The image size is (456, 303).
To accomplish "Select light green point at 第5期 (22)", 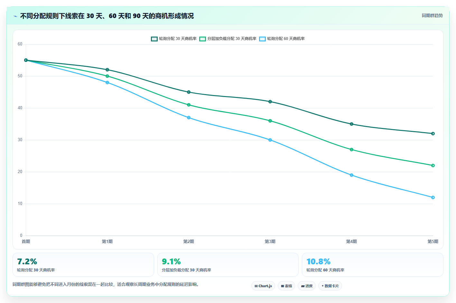I will 433,165.
